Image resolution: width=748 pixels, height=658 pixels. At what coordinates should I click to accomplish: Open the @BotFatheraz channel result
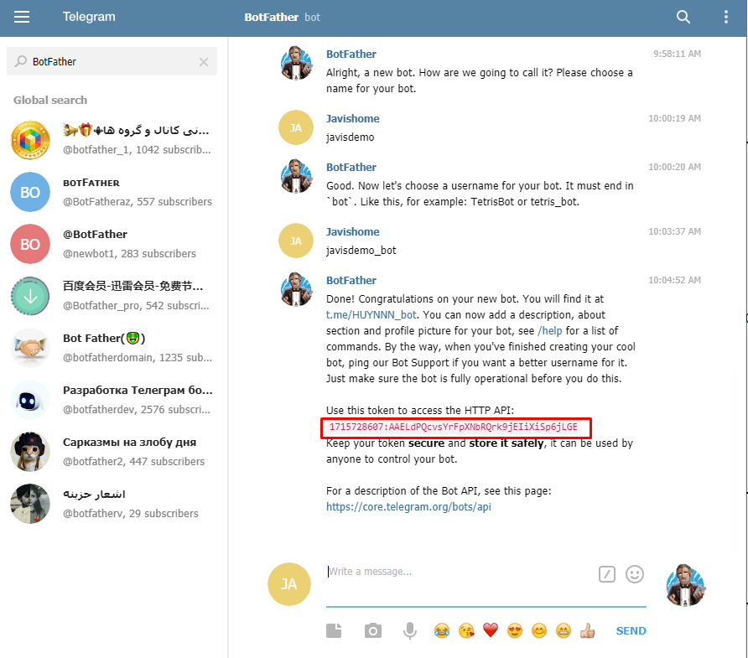[112, 192]
